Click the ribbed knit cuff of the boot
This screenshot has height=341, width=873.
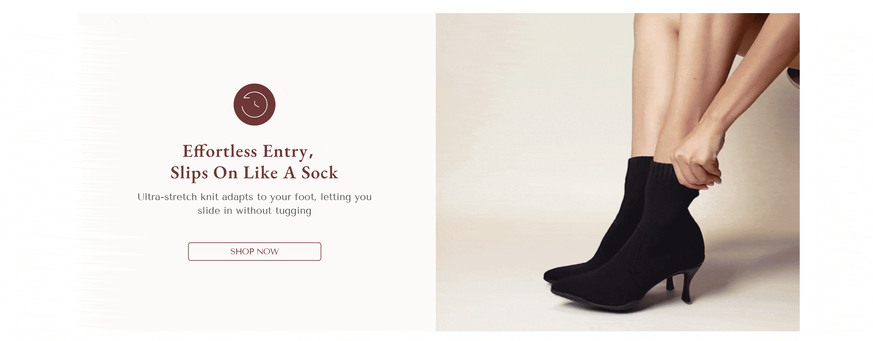click(x=664, y=173)
